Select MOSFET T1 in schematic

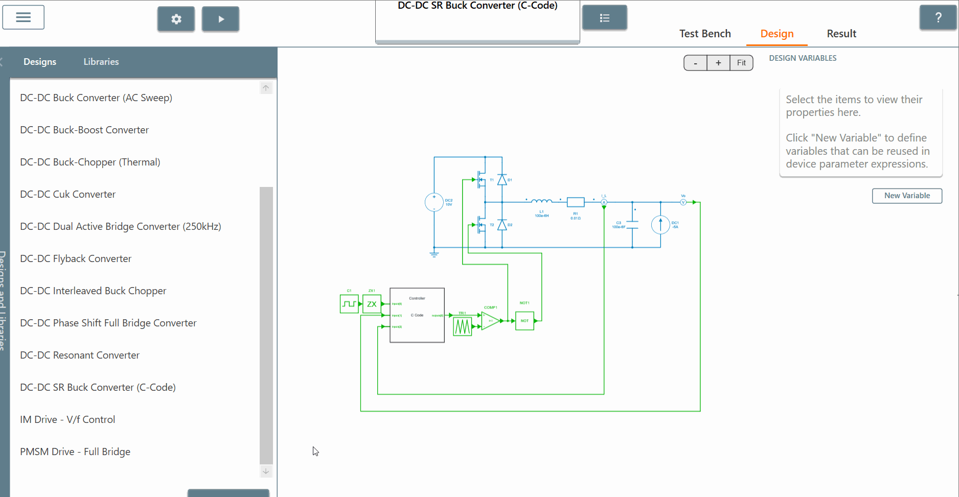coord(481,180)
